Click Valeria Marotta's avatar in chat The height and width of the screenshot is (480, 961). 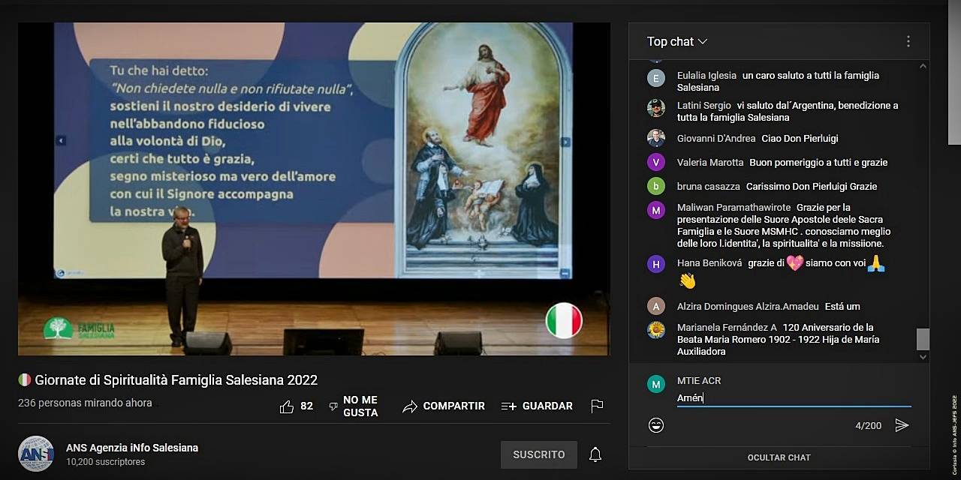coord(656,162)
